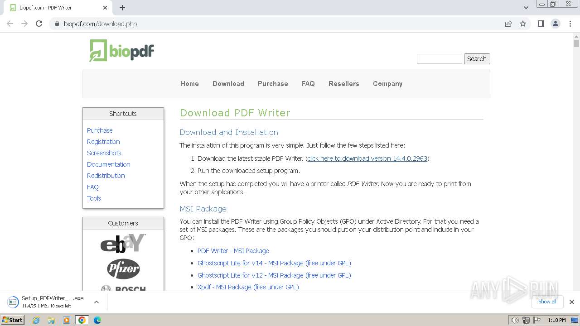Image resolution: width=580 pixels, height=326 pixels.
Task: Open the side panel icon
Action: pyautogui.click(x=541, y=24)
